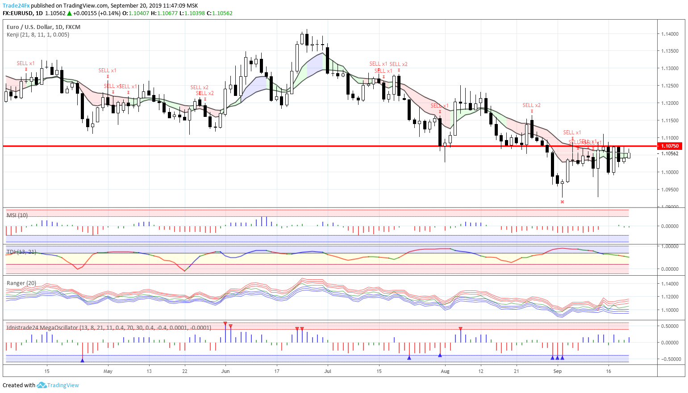Screen dimensions: 688x393
Task: Click the 21 date label on the time axis
Action: [517, 371]
